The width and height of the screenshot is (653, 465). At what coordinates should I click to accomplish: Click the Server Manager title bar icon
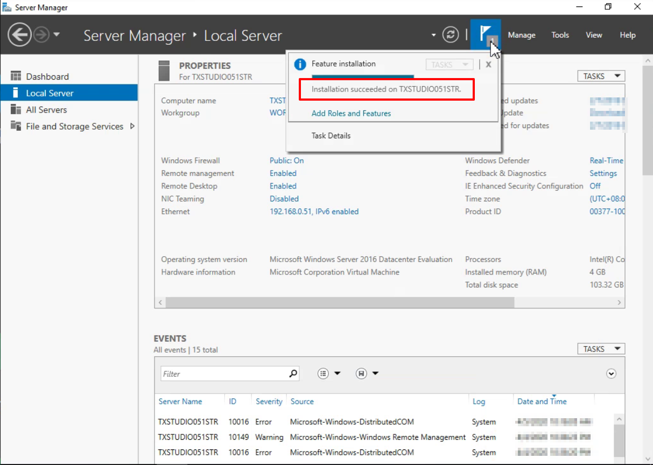pyautogui.click(x=7, y=7)
